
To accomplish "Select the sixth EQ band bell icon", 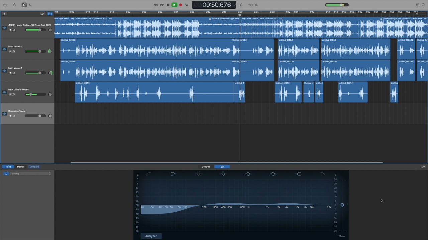I will coord(273,174).
